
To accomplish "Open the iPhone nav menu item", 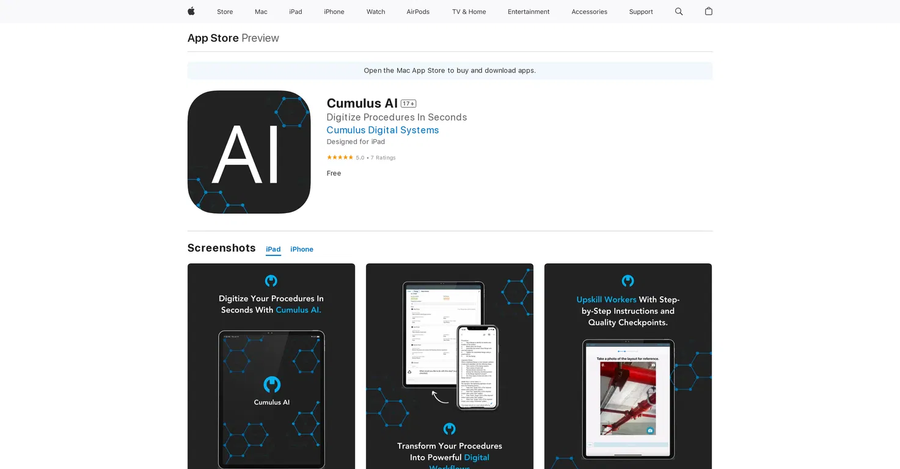I will [334, 12].
